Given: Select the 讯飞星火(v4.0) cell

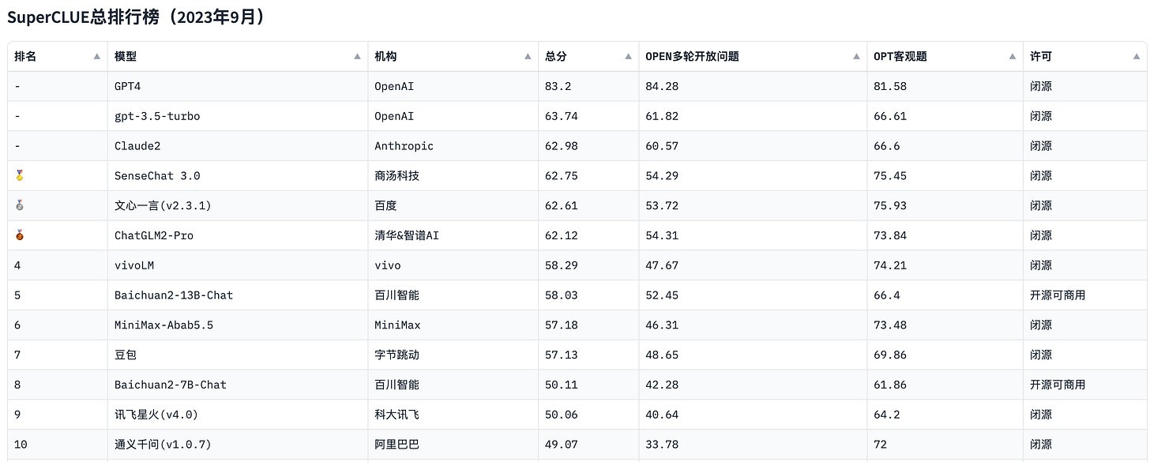Looking at the screenshot, I should click(238, 415).
